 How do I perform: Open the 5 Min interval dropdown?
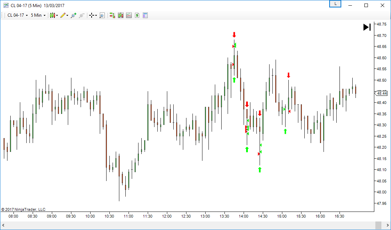coord(38,15)
